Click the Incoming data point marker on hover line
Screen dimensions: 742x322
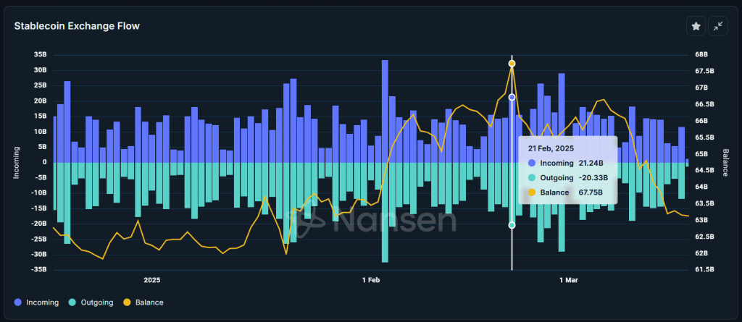(x=512, y=98)
